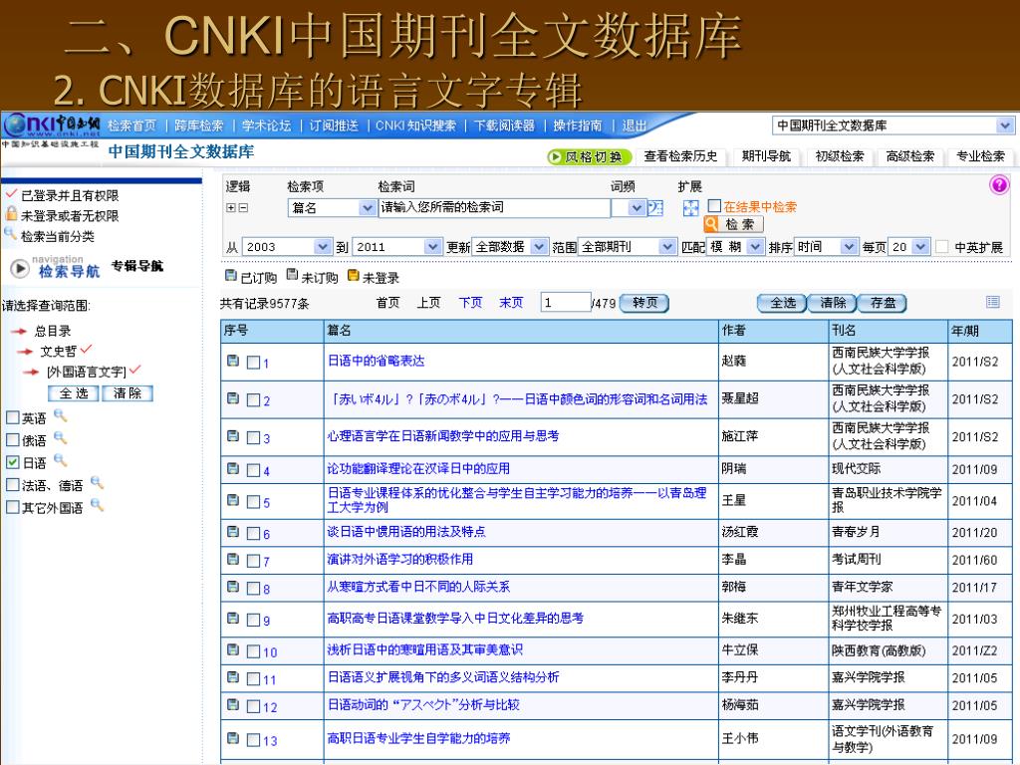The image size is (1020, 765).
Task: Click the disk icon for row 9
Action: click(232, 618)
